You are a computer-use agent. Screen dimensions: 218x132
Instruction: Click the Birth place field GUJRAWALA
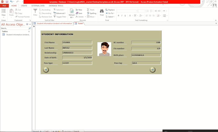[146, 55]
